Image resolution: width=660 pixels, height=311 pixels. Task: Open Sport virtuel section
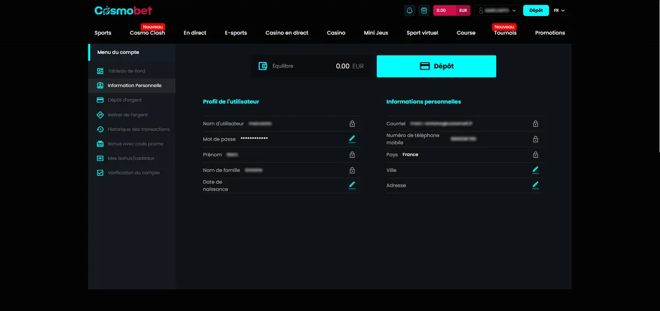[422, 33]
